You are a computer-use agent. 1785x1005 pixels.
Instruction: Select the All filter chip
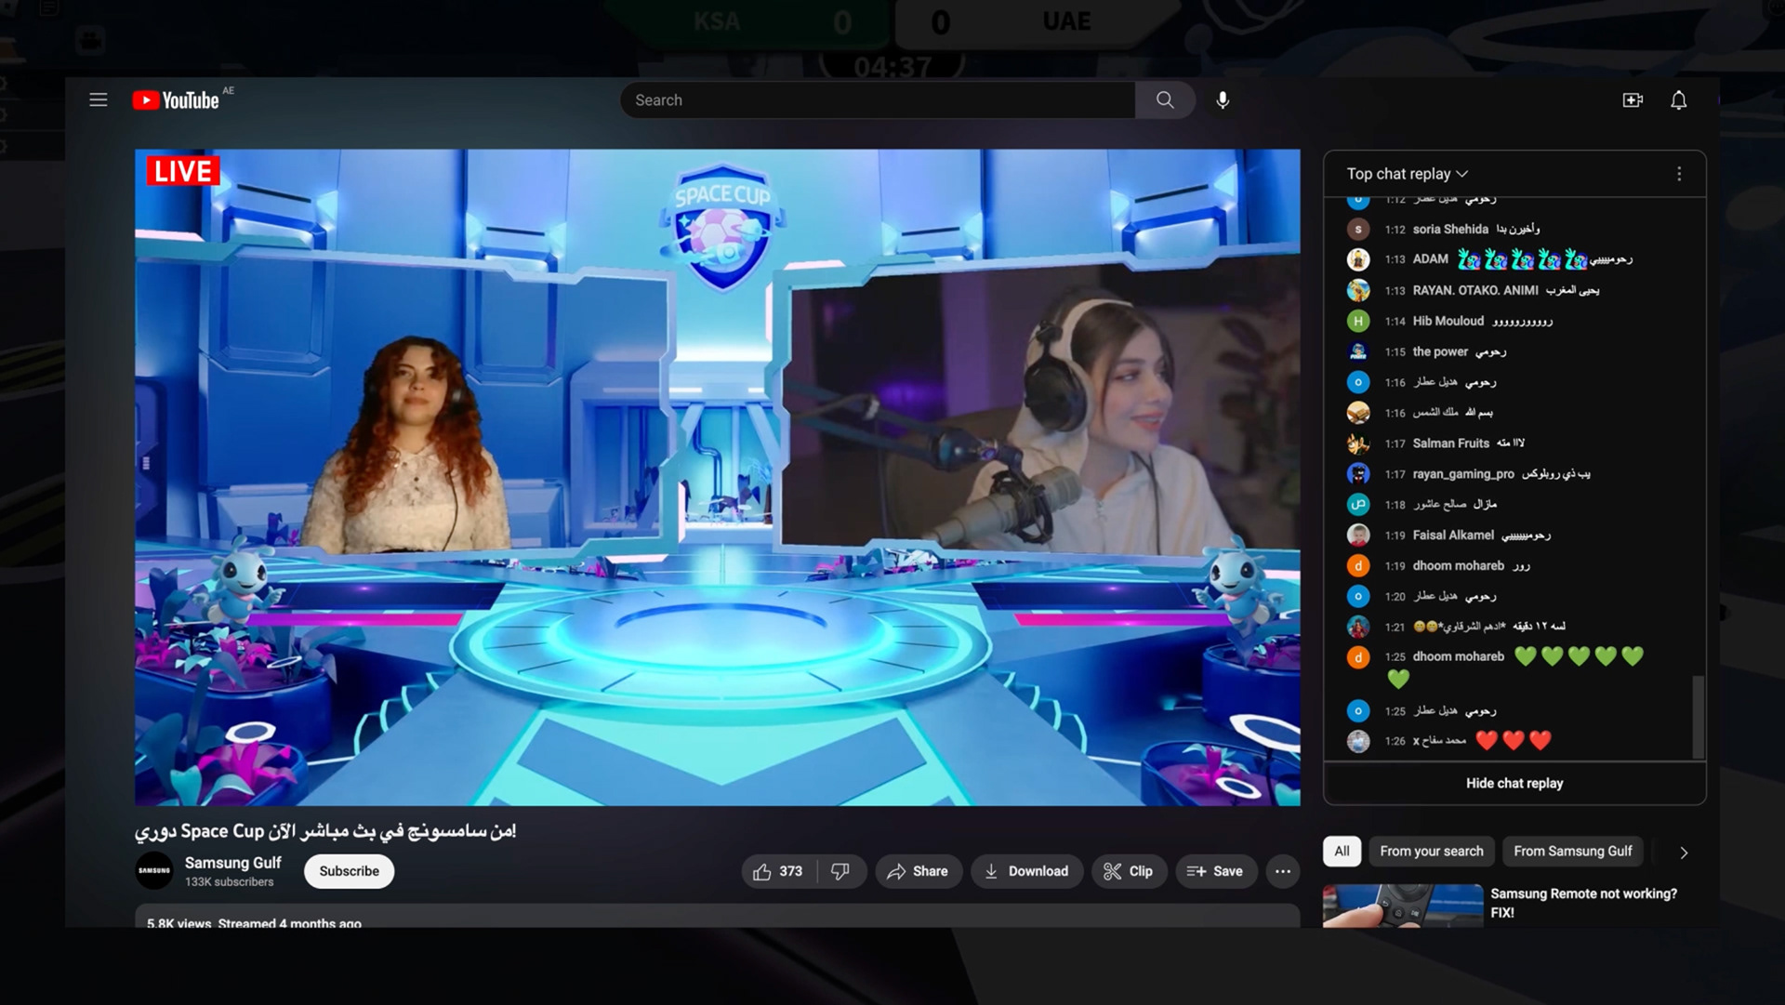pos(1342,851)
